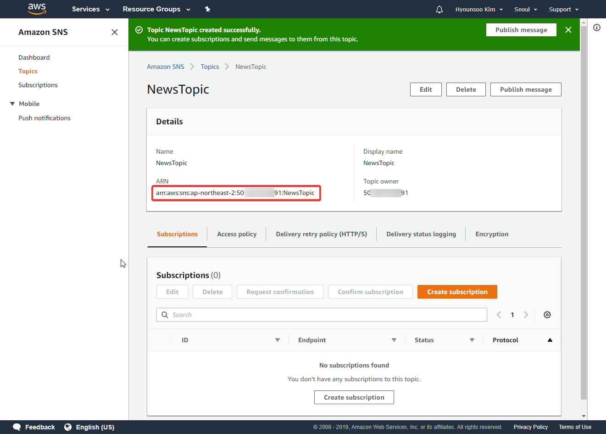Dismiss the green success banner
This screenshot has width=606, height=434.
point(568,30)
